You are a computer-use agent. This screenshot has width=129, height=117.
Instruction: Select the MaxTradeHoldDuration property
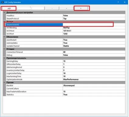(34, 92)
